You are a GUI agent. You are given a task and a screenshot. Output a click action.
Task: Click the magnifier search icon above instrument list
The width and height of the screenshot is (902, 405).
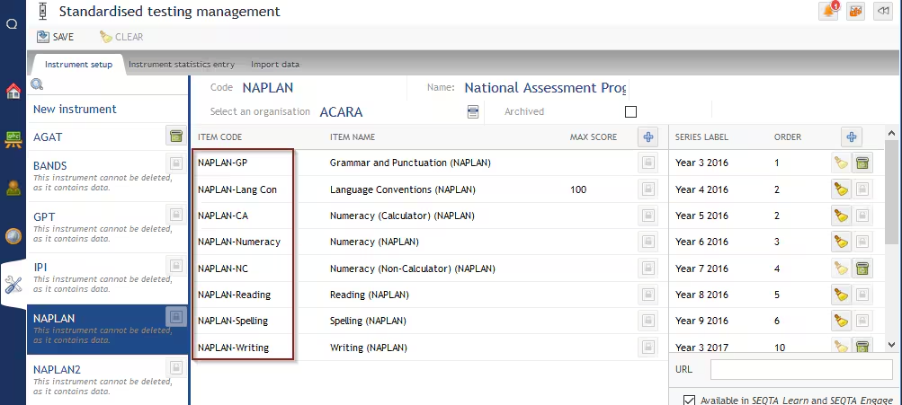point(38,85)
